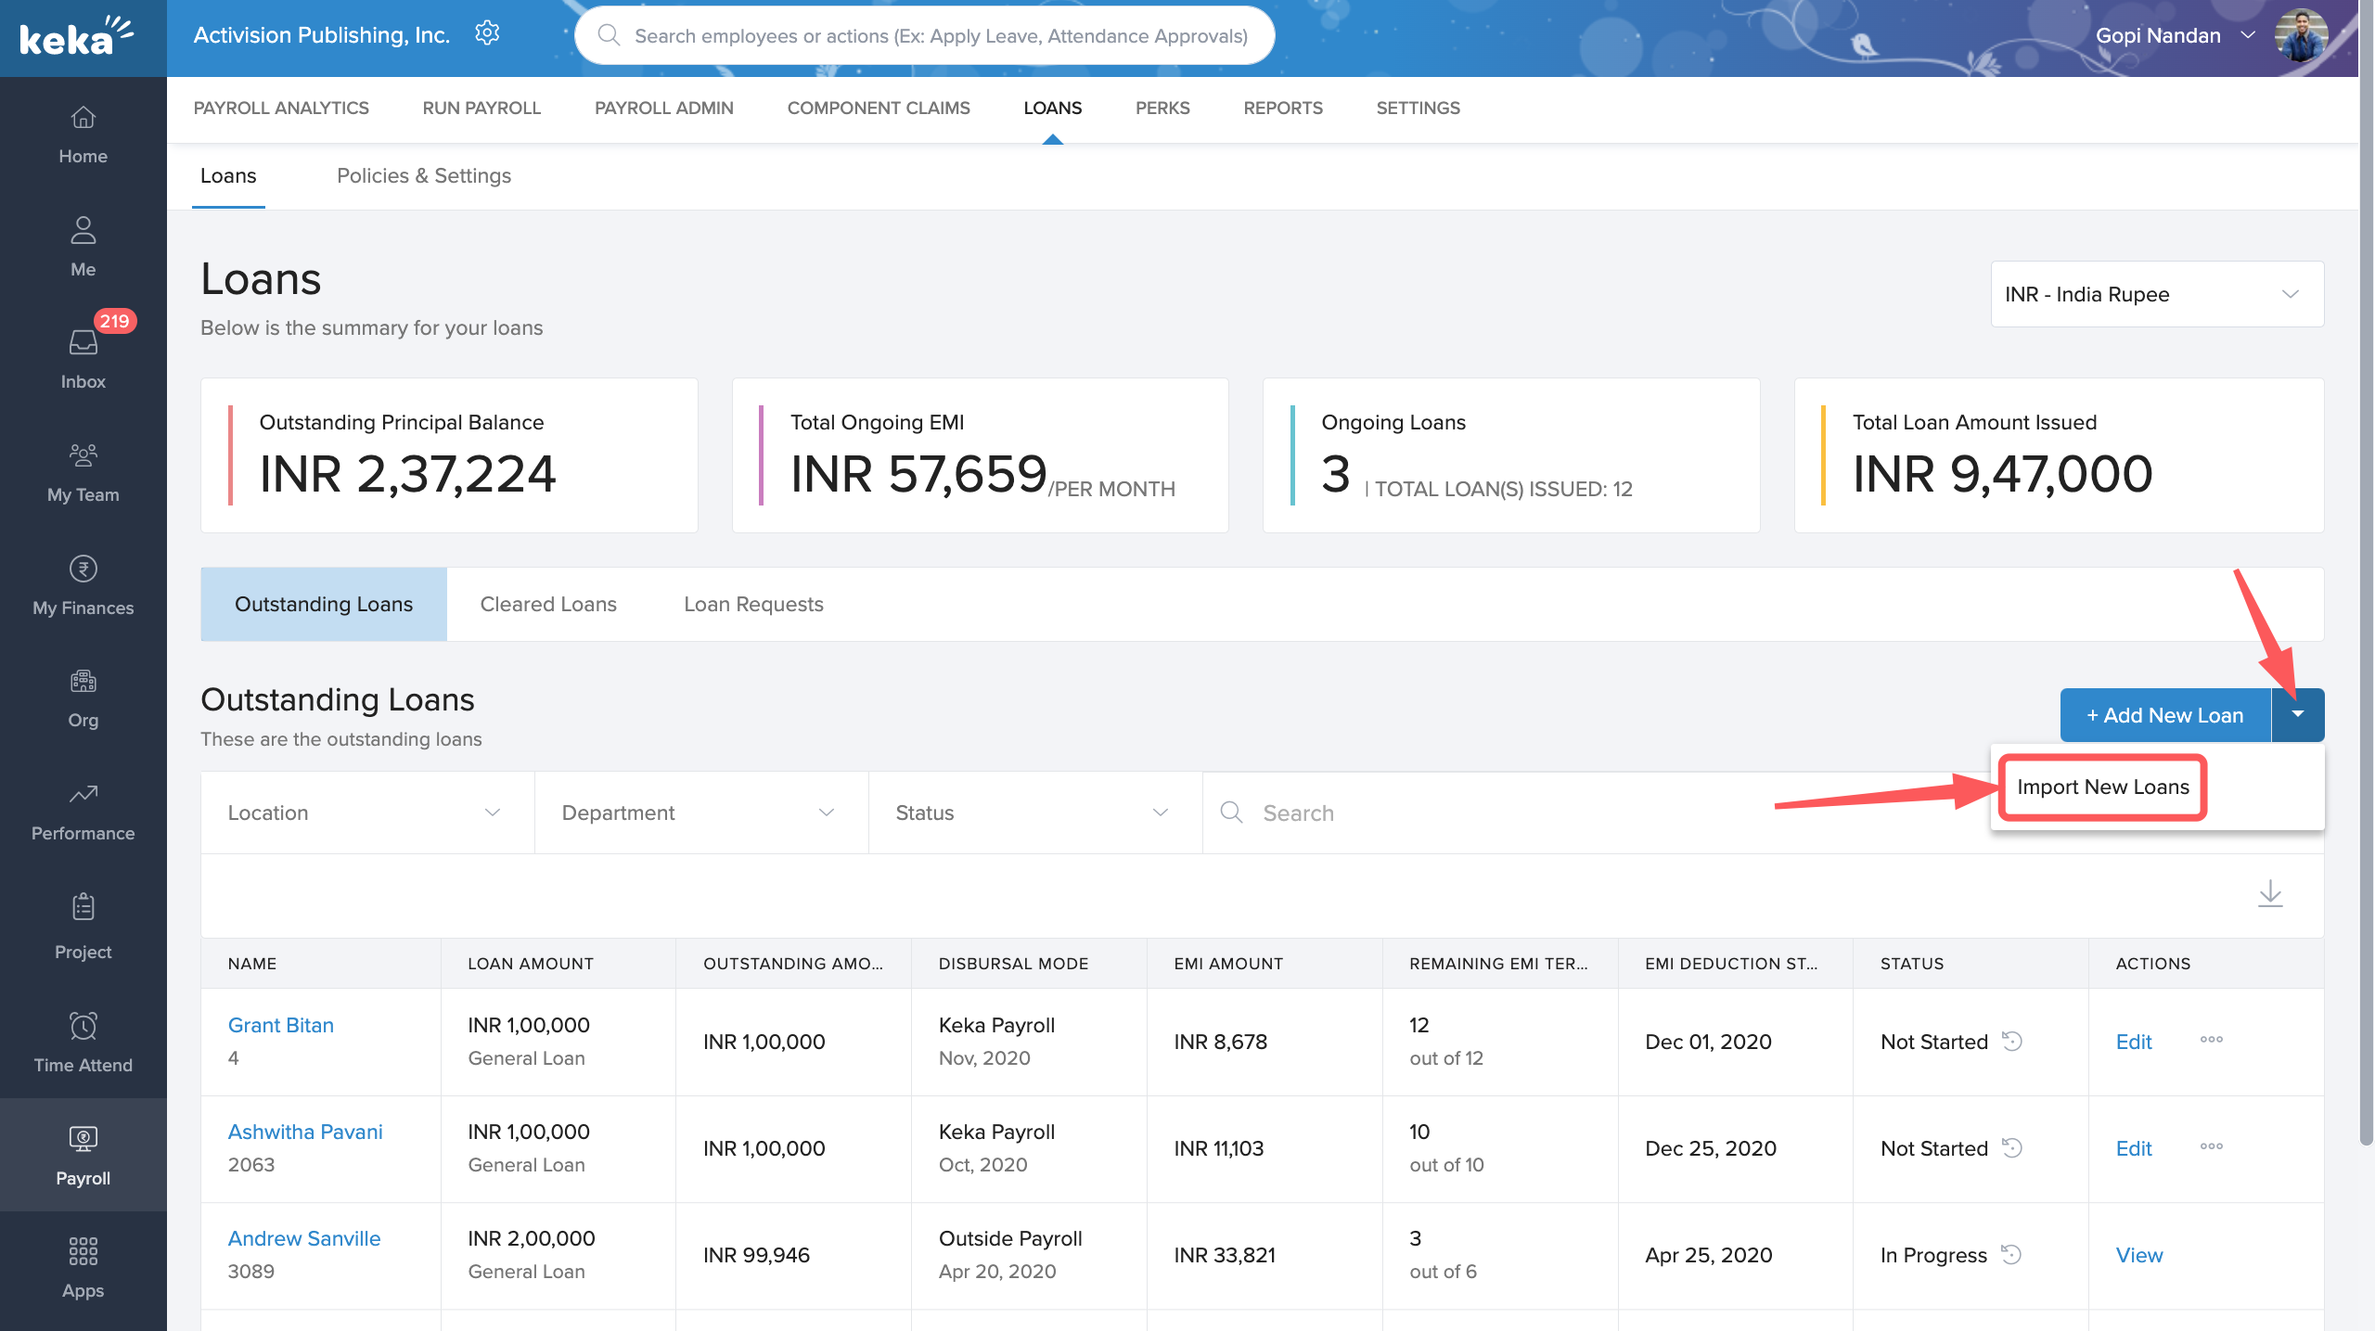Open the Performance chart icon
Viewport: 2375px width, 1331px height.
pos(83,795)
